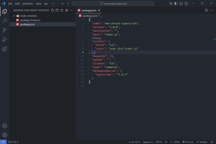Click the Prettier status bar item
Viewport: 216px width, 144px height.
point(202,142)
